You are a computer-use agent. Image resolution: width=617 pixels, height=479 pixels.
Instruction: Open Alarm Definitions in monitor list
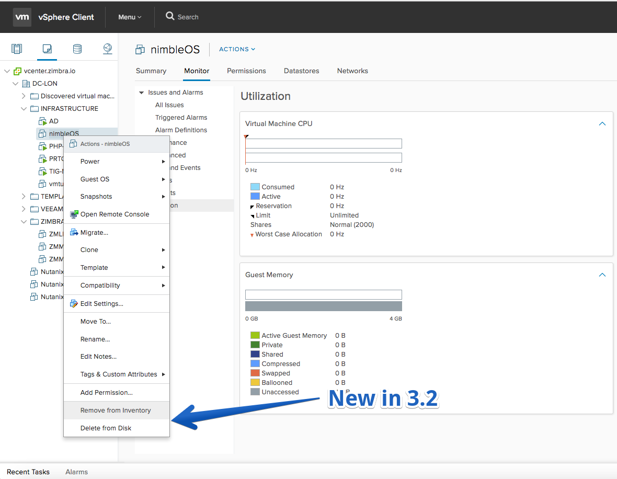coord(181,130)
